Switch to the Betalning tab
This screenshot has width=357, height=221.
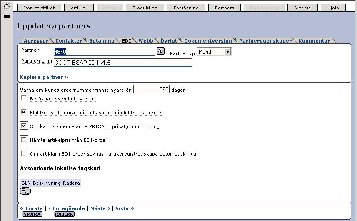point(102,41)
